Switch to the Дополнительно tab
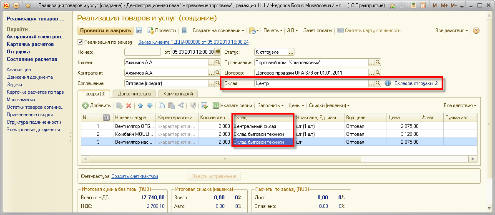 point(134,94)
